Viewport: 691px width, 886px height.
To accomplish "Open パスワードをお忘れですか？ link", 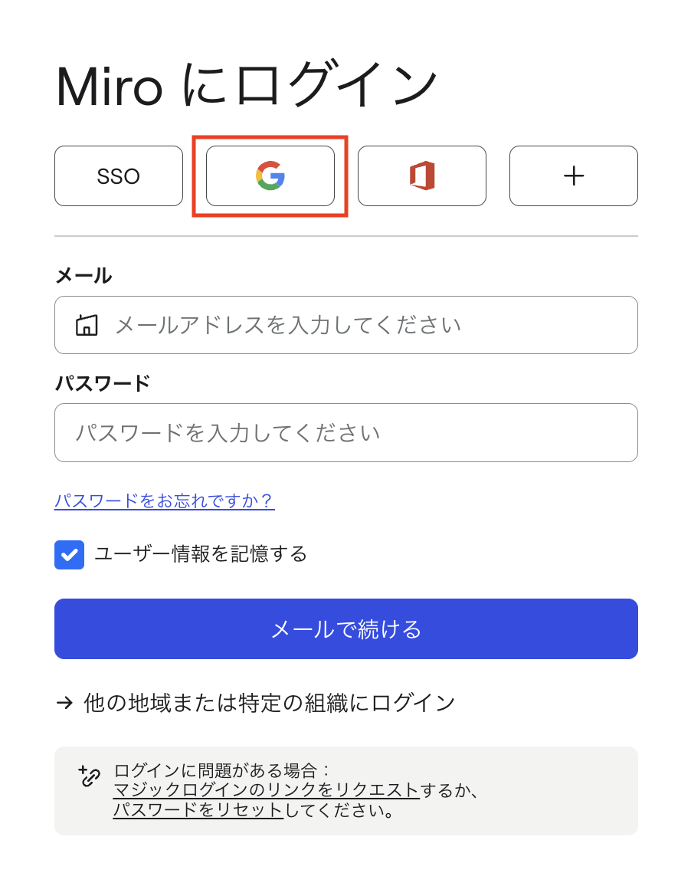I will 164,500.
